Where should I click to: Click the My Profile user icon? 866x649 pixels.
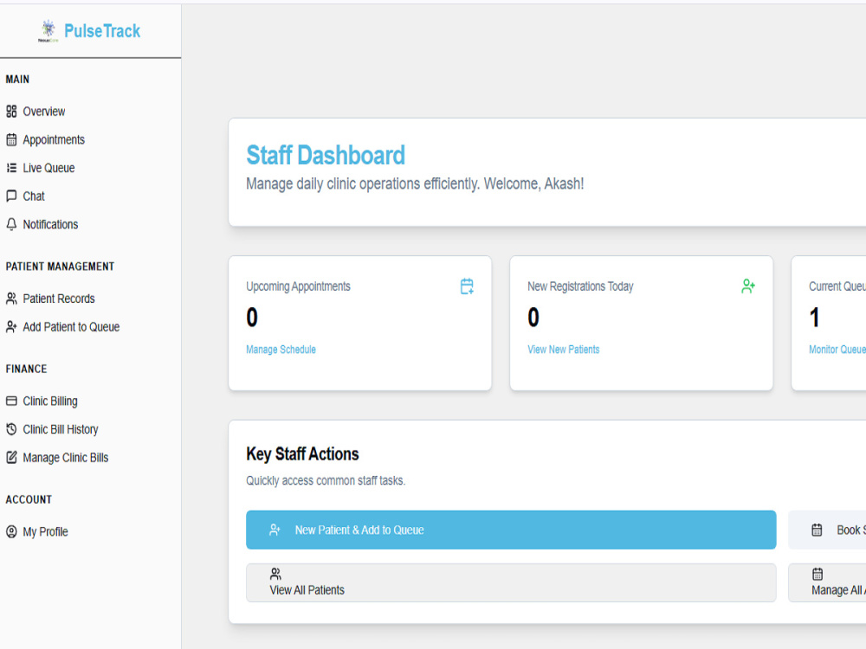click(11, 531)
